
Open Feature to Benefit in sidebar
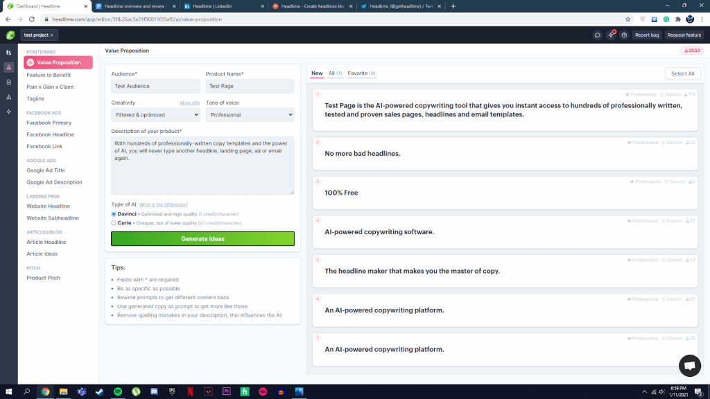click(x=49, y=75)
